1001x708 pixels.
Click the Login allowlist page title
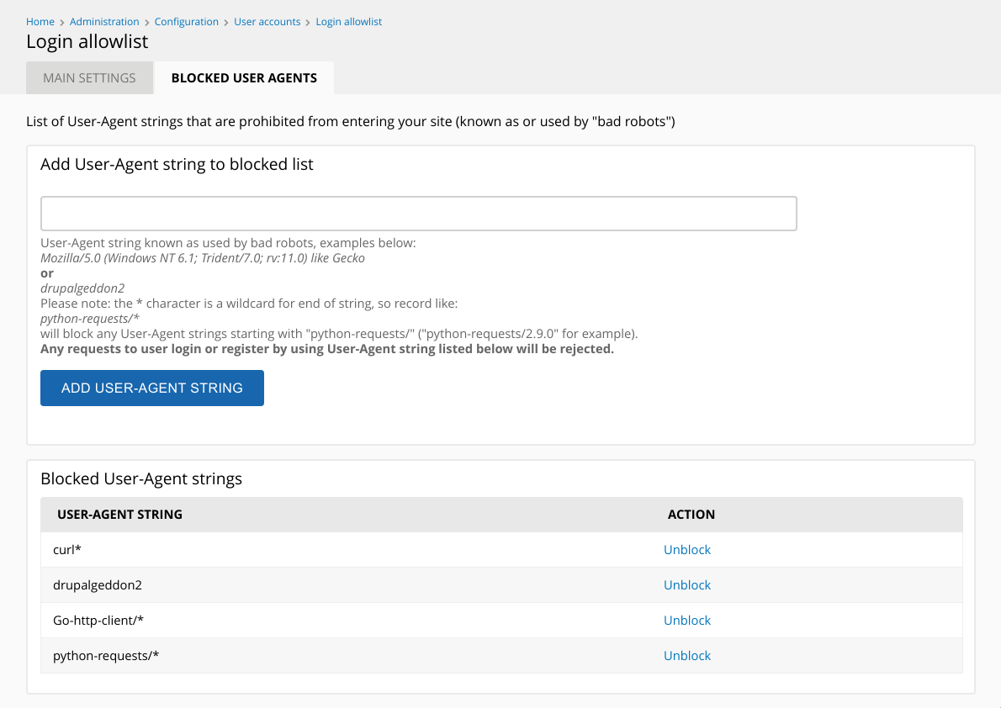pyautogui.click(x=87, y=41)
